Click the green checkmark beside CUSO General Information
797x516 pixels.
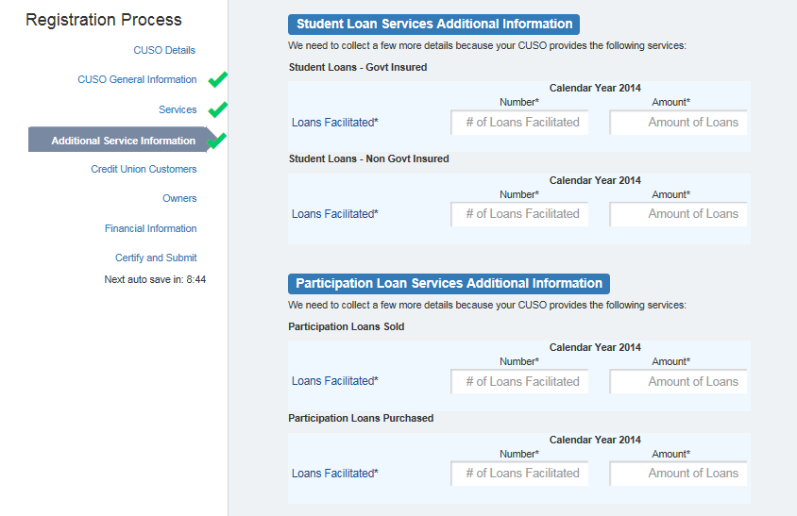218,79
